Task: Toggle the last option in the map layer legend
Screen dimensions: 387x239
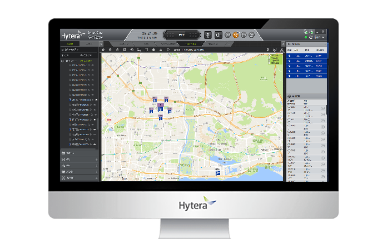Action: click(270, 63)
